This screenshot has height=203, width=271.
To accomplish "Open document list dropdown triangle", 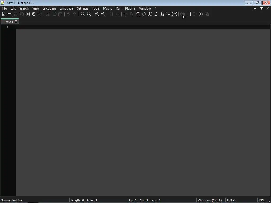I will (x=261, y=8).
